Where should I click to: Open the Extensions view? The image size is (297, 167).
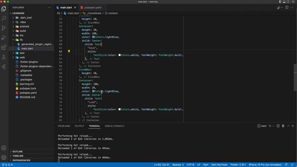[4, 47]
